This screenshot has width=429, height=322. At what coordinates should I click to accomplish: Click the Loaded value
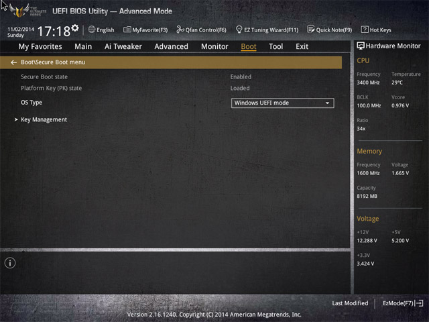click(x=240, y=88)
